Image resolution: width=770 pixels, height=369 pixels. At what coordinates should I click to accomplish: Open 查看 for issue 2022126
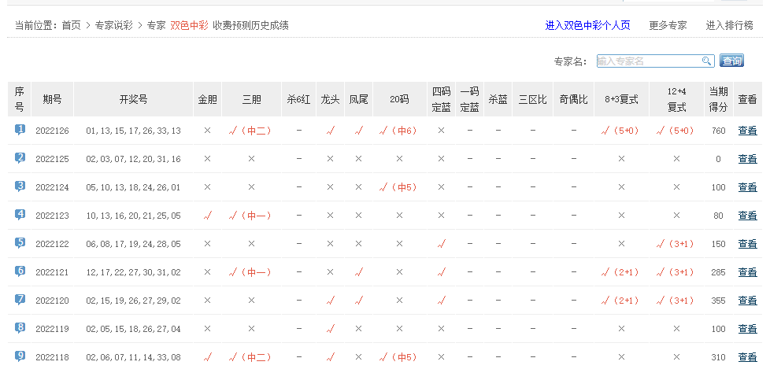tap(747, 131)
